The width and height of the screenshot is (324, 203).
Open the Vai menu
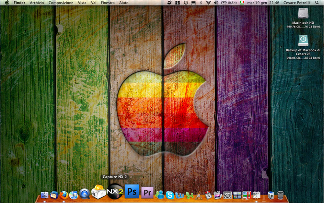pos(94,3)
